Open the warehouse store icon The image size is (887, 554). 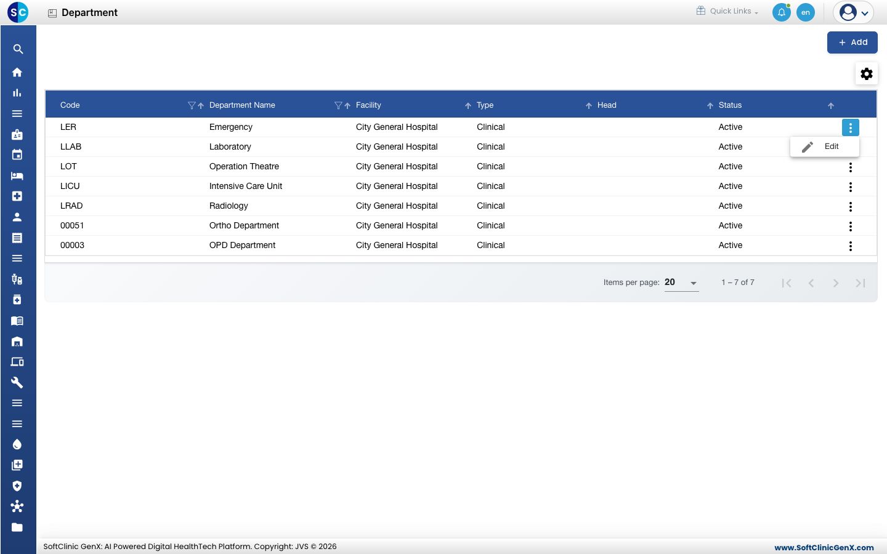click(x=17, y=341)
